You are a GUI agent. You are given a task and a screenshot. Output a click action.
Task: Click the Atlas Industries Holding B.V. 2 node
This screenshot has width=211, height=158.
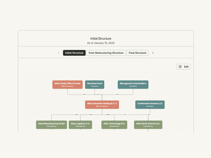(x=102, y=105)
